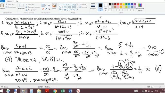
Task: Pick the yellow color swatch
Action: [124, 4]
